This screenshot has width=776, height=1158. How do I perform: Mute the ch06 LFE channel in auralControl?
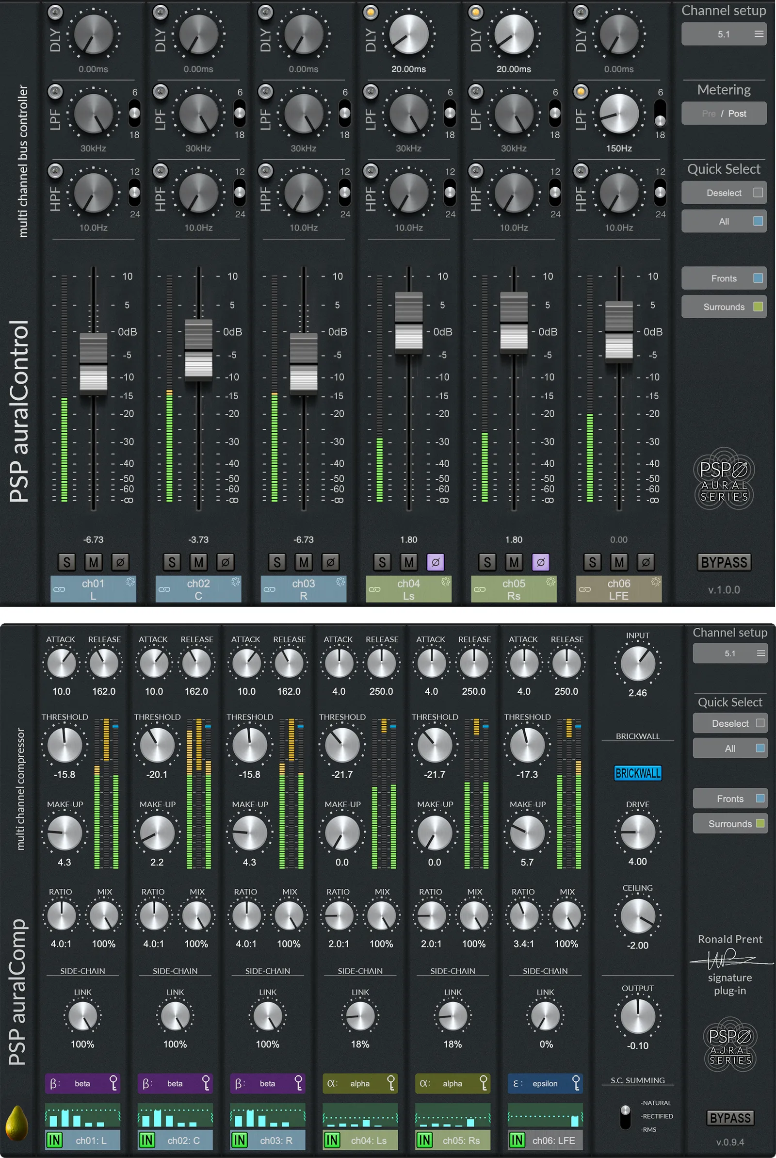click(619, 562)
